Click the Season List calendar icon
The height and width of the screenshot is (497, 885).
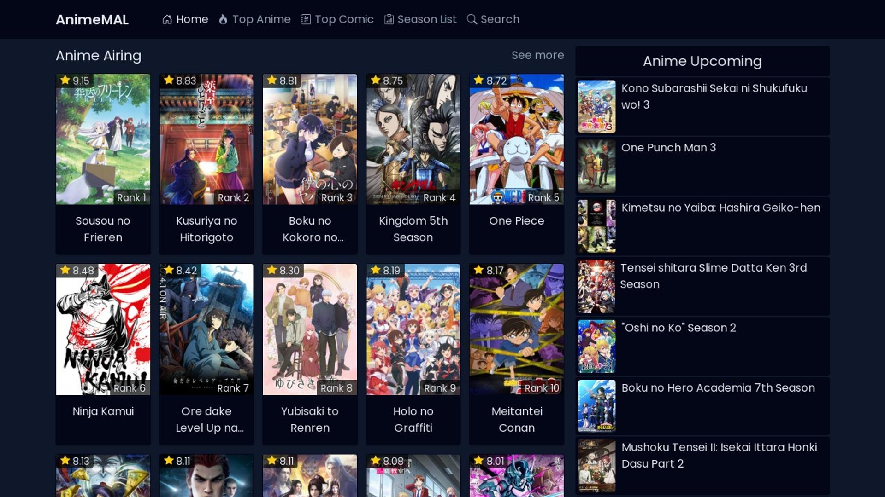click(389, 19)
